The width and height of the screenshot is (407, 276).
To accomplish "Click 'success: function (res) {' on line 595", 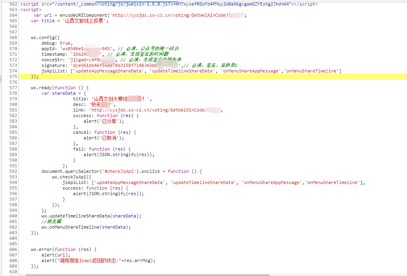I will click(x=95, y=188).
